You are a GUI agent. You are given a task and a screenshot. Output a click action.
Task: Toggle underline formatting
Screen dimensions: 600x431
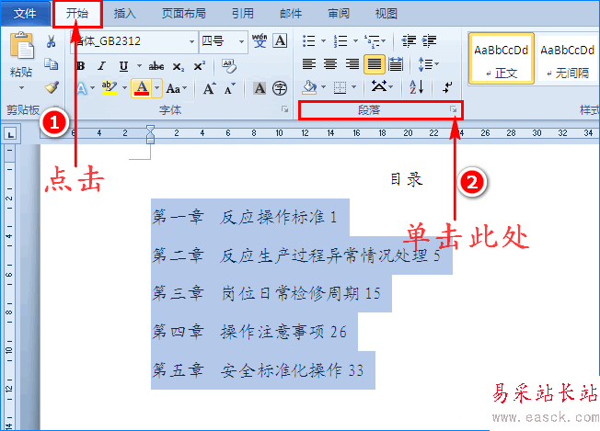pyautogui.click(x=123, y=66)
